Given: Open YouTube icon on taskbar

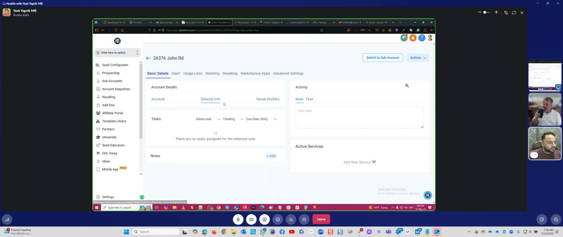Looking at the screenshot, I should pos(292,232).
